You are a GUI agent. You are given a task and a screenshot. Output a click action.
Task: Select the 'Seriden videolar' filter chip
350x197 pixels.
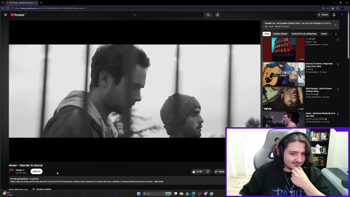280,34
